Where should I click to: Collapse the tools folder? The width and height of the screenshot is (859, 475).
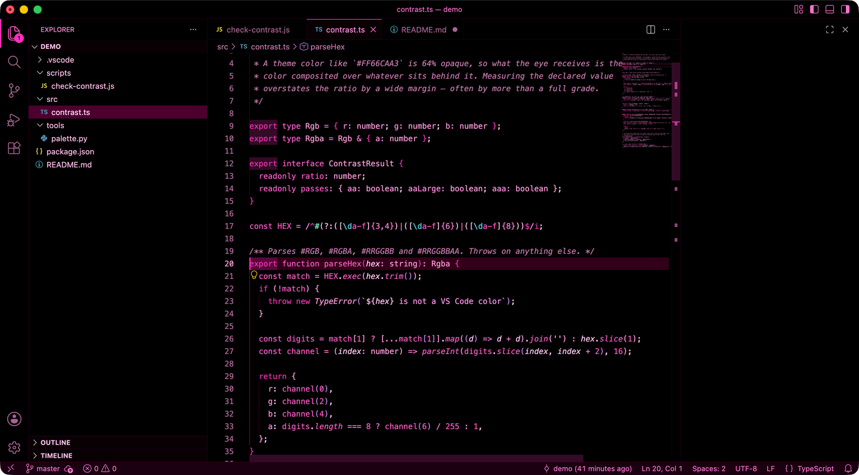click(118, 125)
